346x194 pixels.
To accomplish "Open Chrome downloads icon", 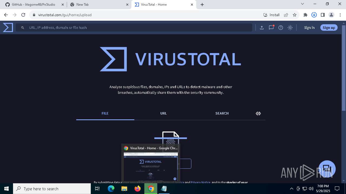I will coord(314,15).
